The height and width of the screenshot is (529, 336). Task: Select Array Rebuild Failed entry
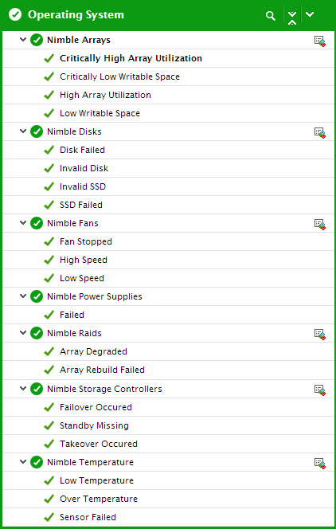click(x=102, y=370)
